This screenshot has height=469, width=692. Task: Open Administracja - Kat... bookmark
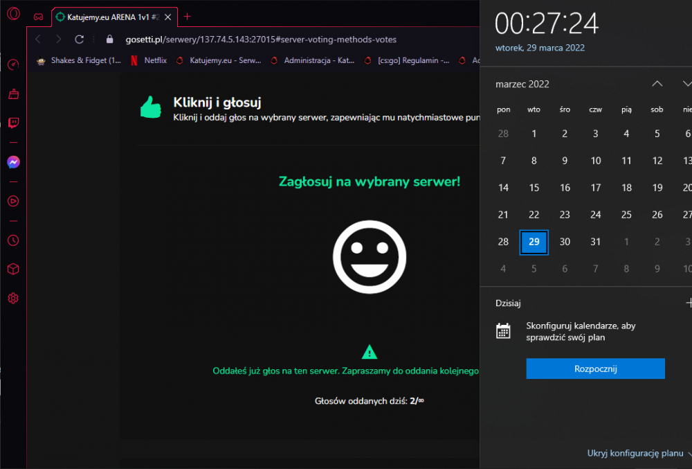tap(313, 60)
